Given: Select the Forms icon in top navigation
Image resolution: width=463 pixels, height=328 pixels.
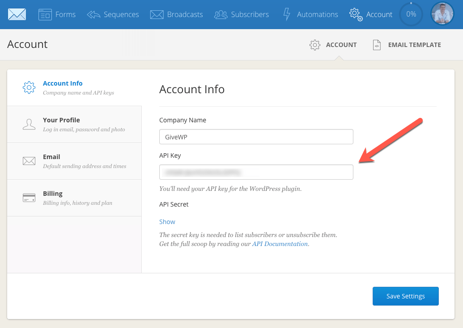Looking at the screenshot, I should tap(45, 14).
